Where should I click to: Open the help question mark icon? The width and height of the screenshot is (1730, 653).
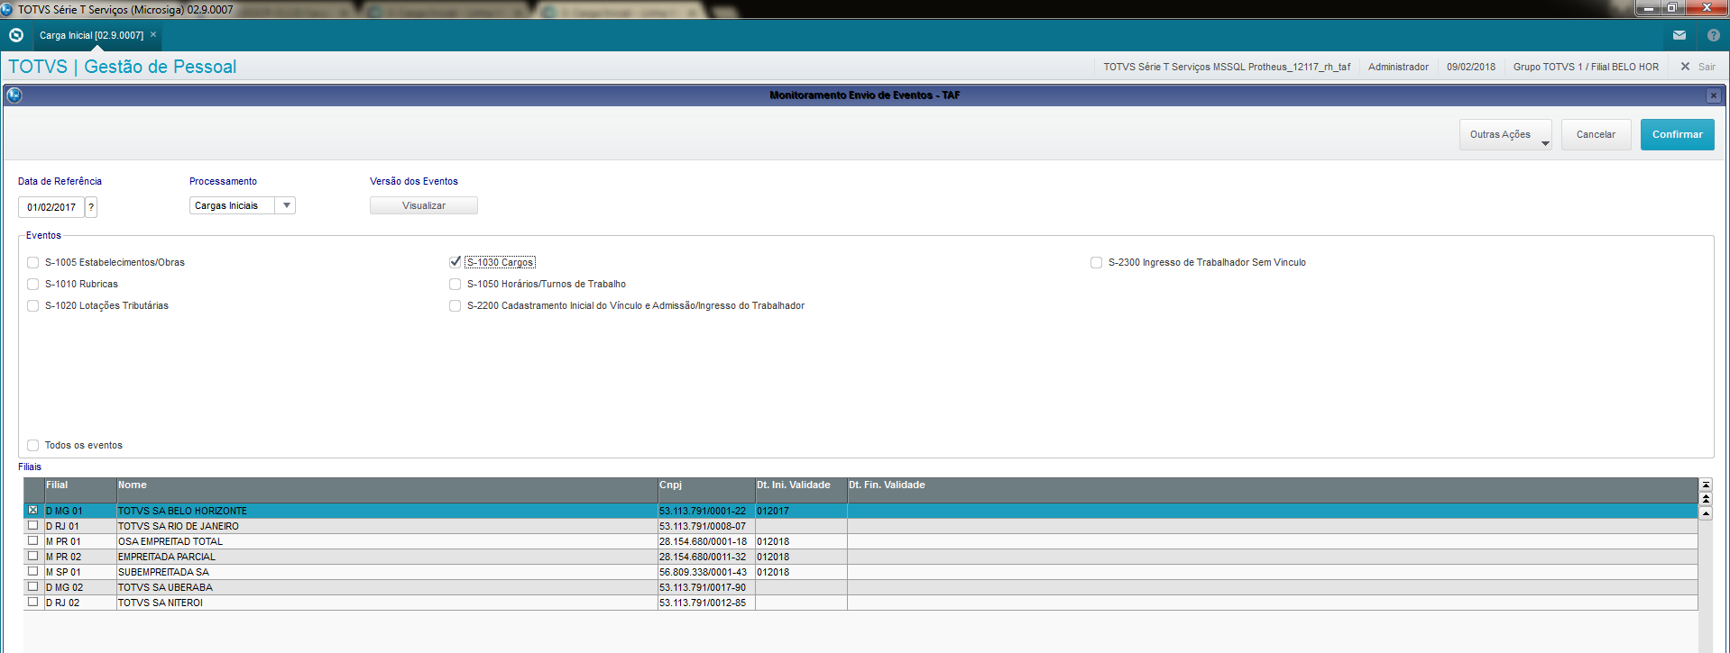[1713, 35]
